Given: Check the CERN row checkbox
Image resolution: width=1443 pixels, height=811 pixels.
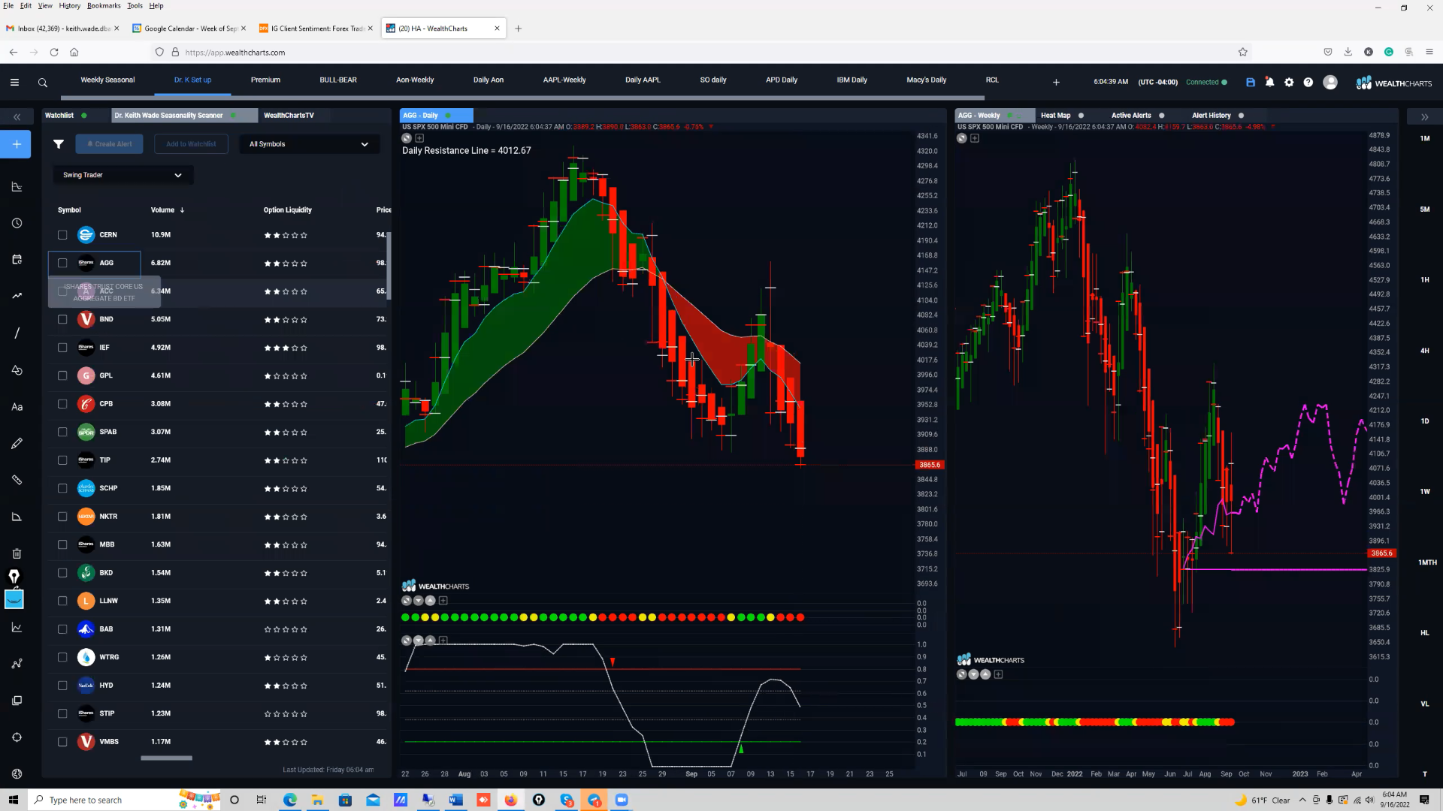Looking at the screenshot, I should 62,235.
